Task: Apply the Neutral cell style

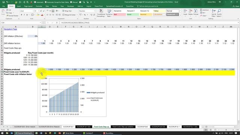Action: click(146, 15)
